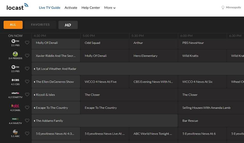
Task: Toggle the HD filter button
Action: [x=68, y=25]
